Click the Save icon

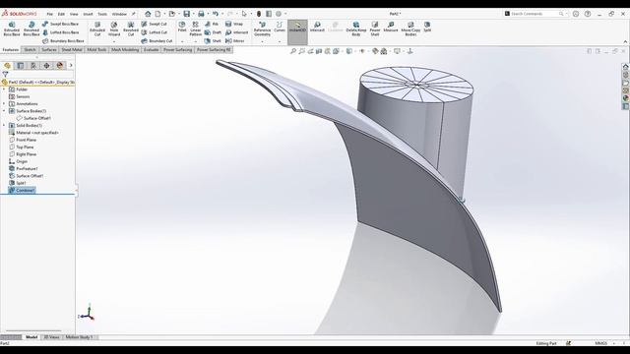[186, 14]
